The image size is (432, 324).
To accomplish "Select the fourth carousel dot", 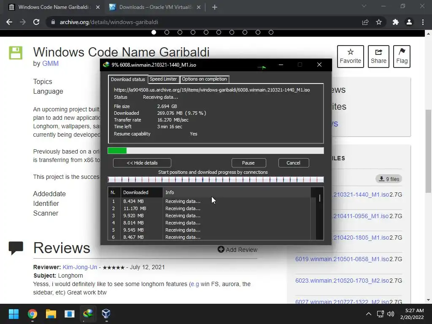I will tap(193, 32).
